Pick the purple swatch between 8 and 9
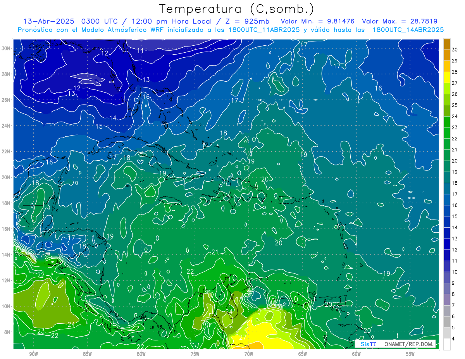The image size is (465, 359). point(447,289)
